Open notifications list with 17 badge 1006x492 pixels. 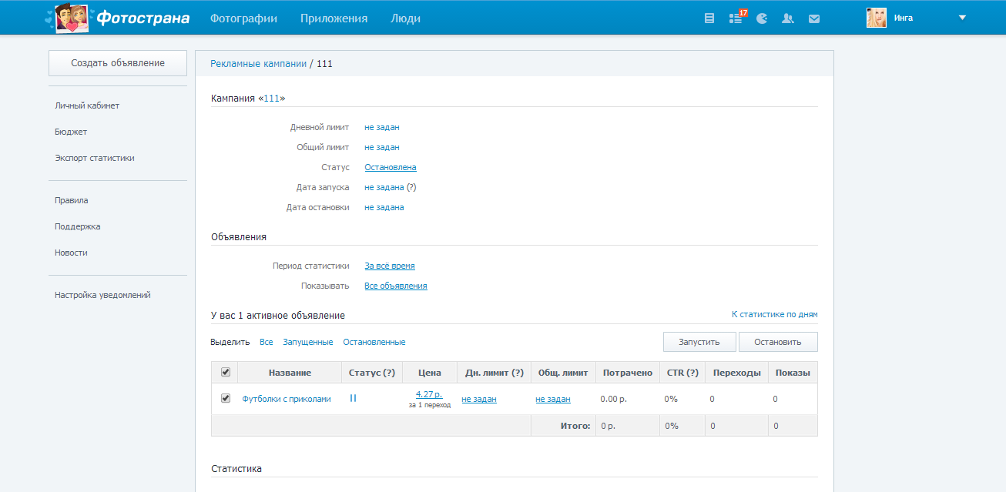point(736,18)
